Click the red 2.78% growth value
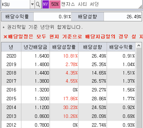 (72, 64)
